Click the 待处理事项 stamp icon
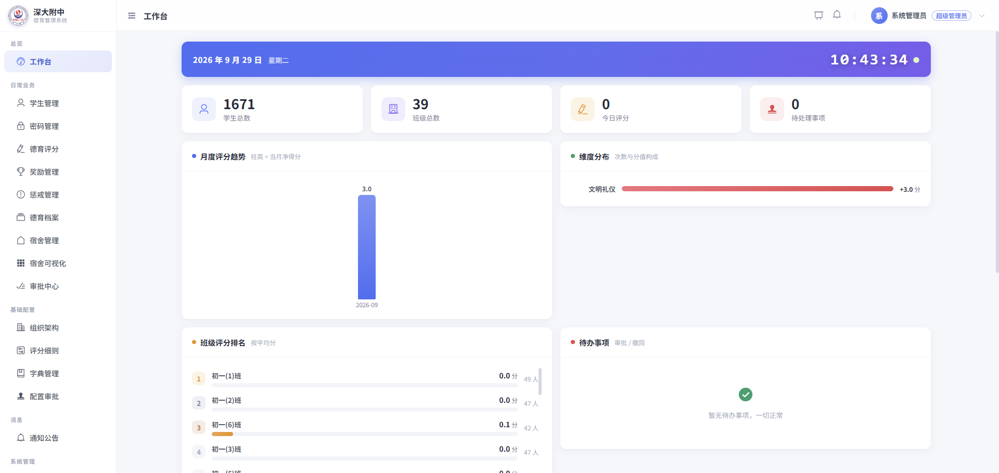 [772, 109]
